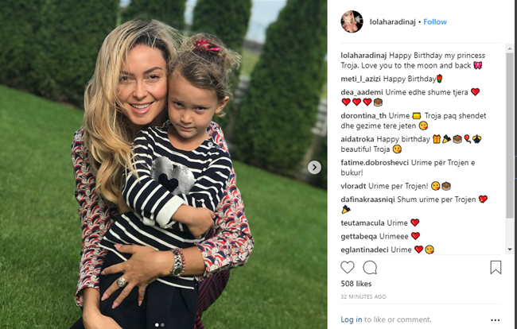
Task: Open the three-dot more options menu
Action: 496,319
